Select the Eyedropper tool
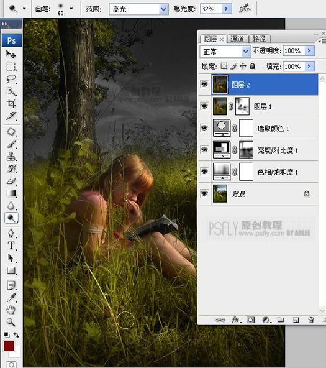Screen dimensions: 326x368 click(11, 298)
